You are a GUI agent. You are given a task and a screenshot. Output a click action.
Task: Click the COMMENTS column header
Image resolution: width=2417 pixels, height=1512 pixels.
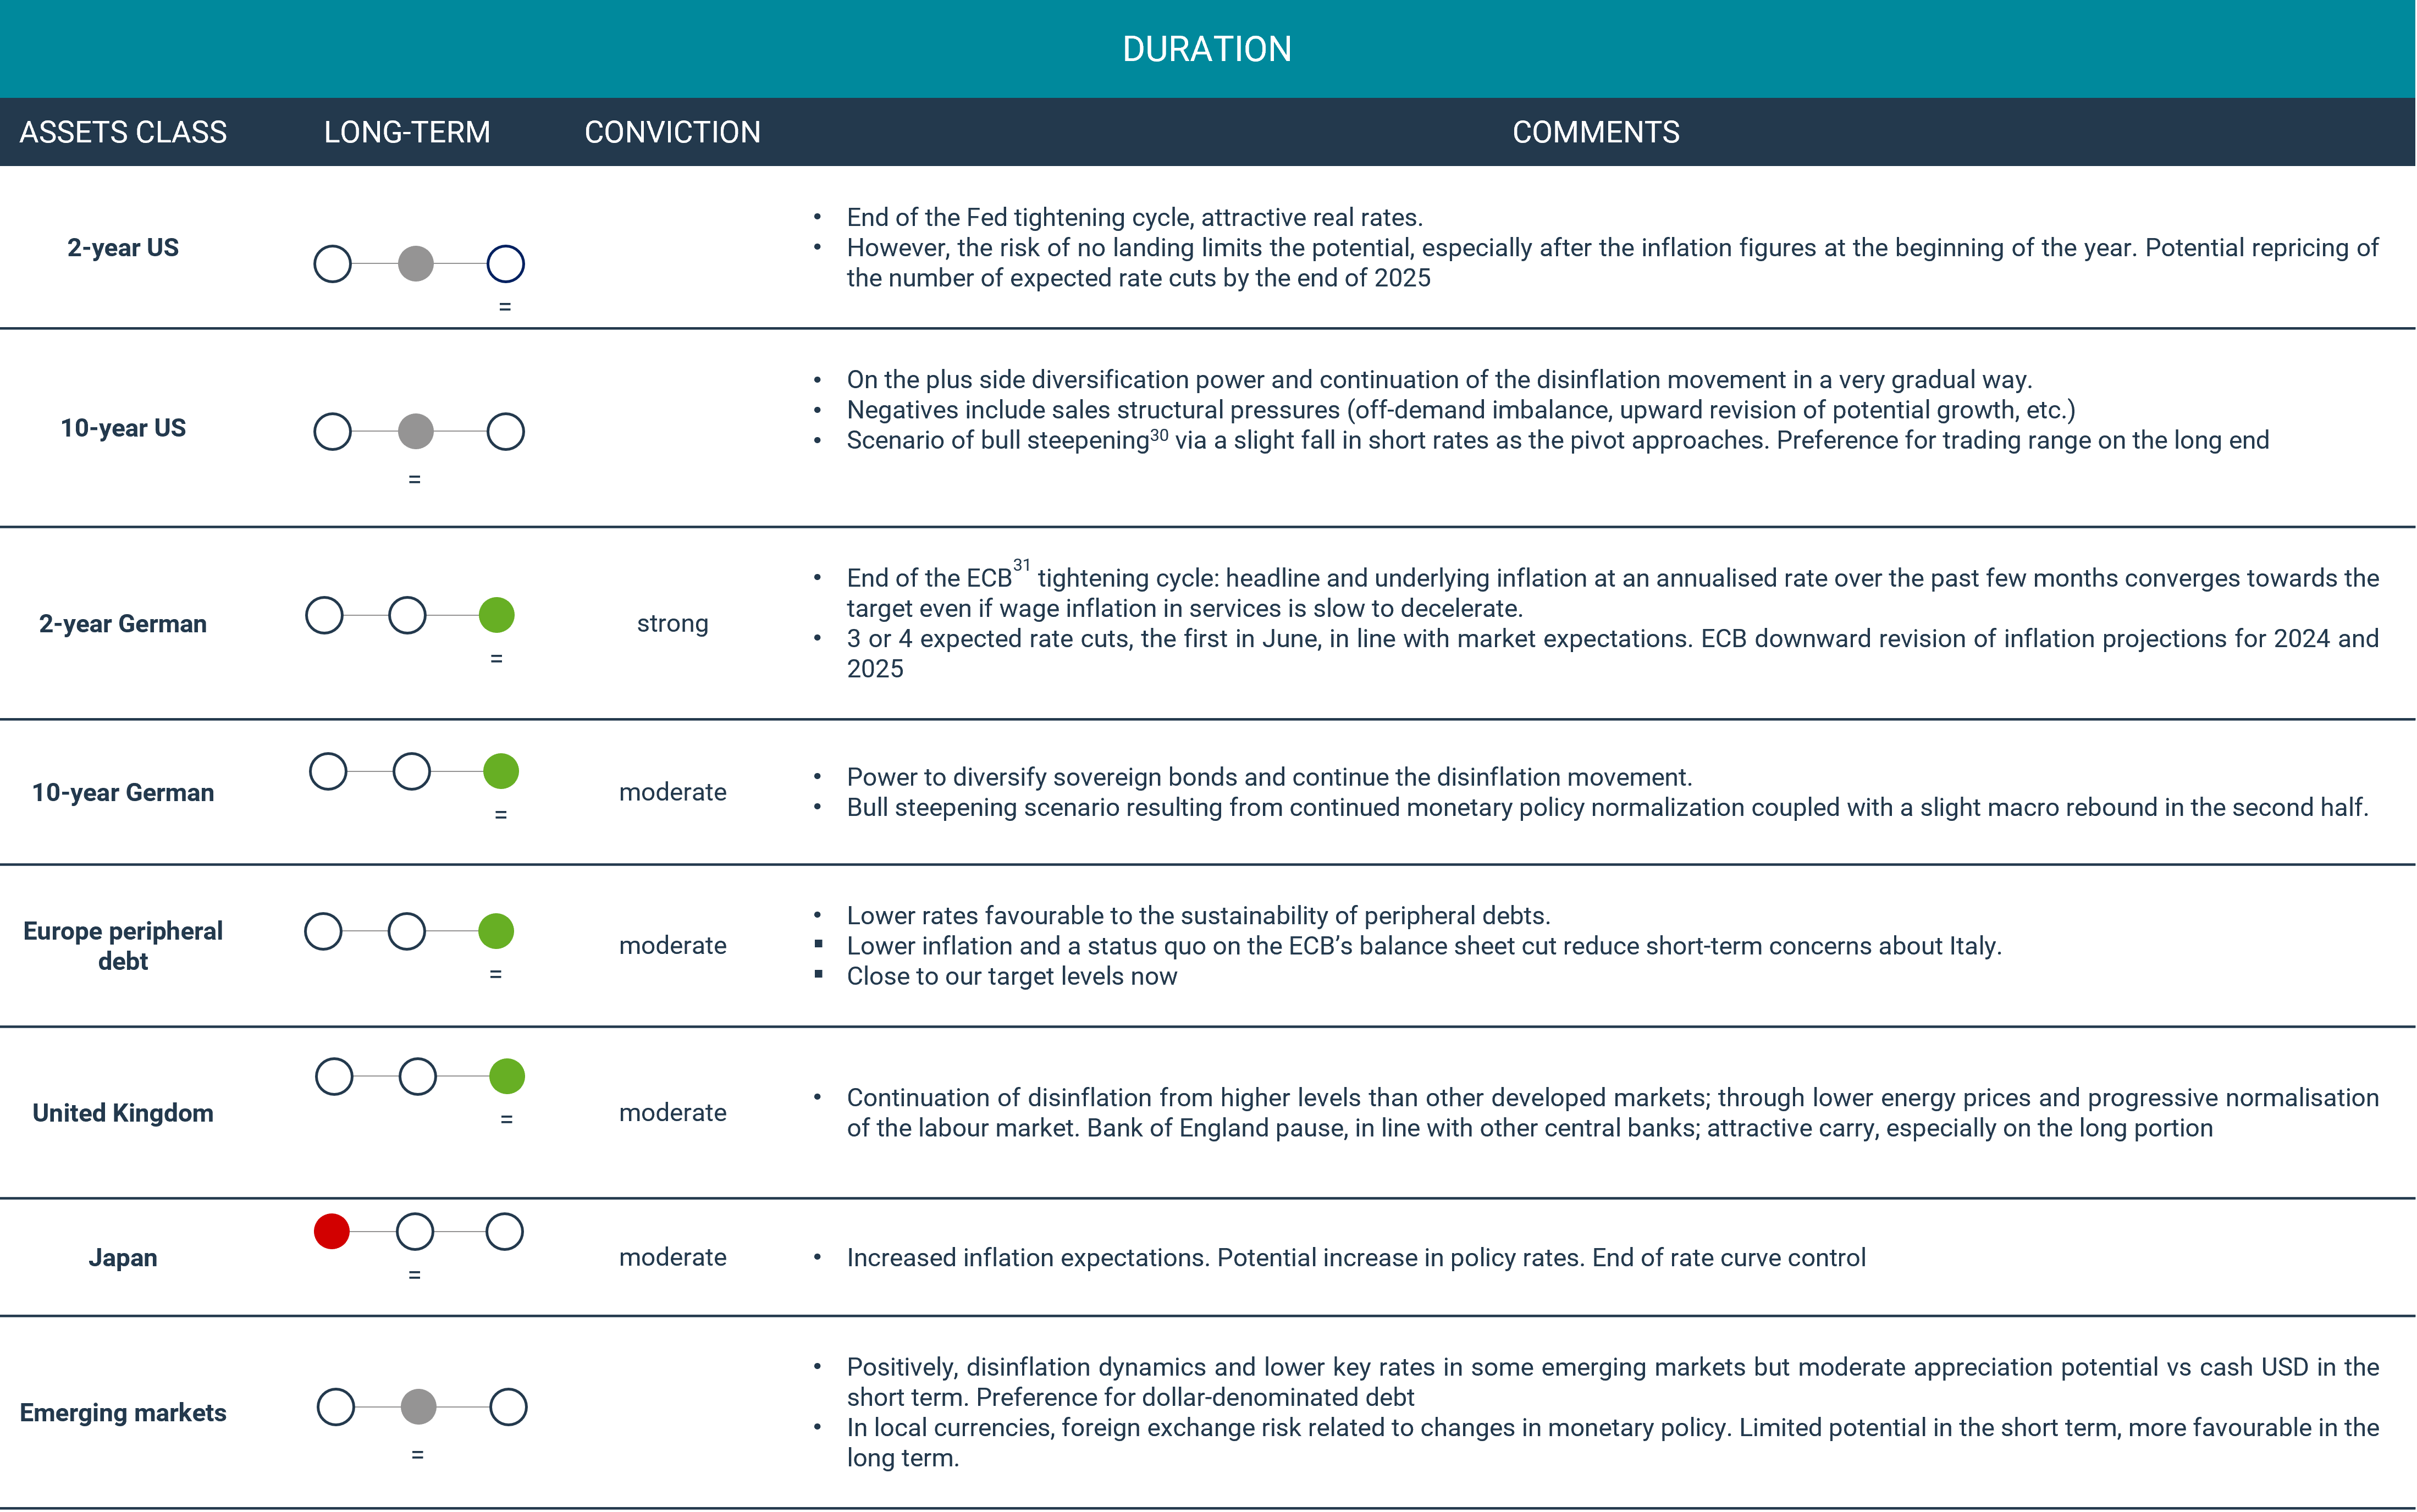pos(1595,132)
